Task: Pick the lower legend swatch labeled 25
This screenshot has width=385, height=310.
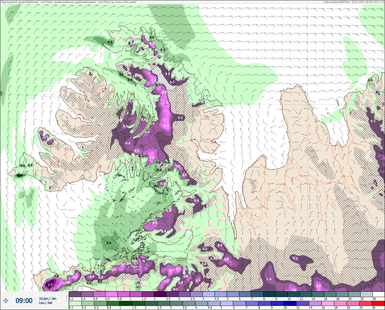Action: 366,303
